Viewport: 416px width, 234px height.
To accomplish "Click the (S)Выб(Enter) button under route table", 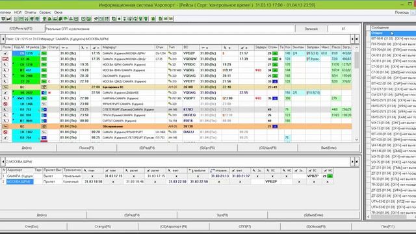I will (313, 215).
